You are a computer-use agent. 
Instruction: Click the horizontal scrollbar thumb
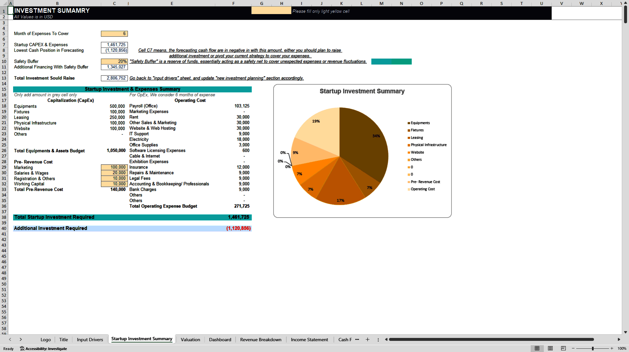pyautogui.click(x=491, y=340)
